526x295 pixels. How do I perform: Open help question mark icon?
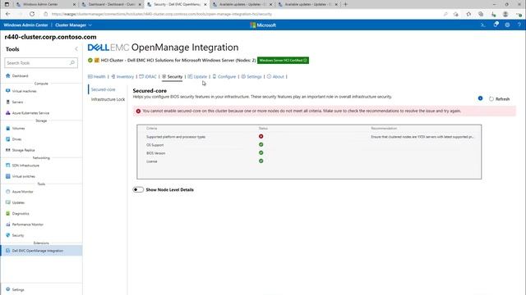(x=519, y=25)
